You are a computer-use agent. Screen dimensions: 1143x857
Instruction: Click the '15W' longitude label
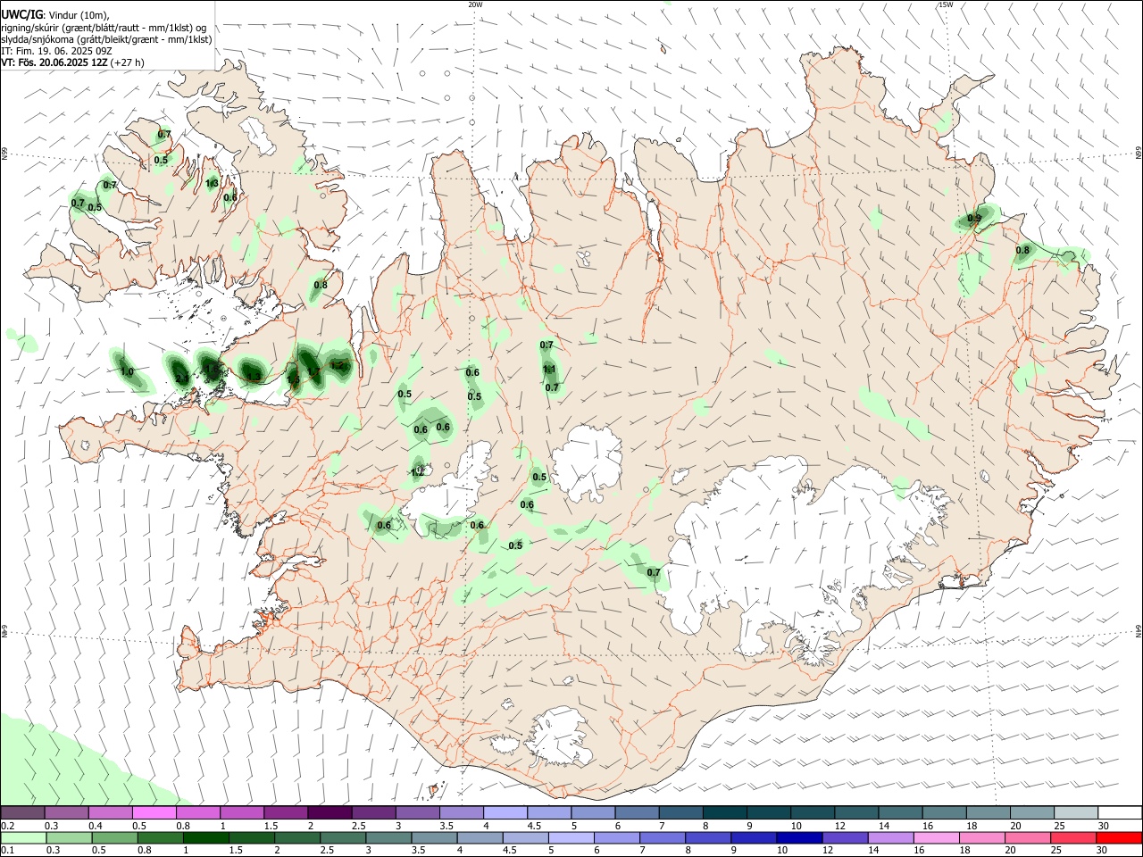[946, 4]
